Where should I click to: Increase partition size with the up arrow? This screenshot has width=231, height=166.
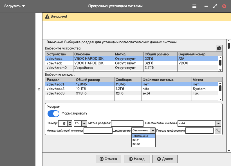point(70,122)
